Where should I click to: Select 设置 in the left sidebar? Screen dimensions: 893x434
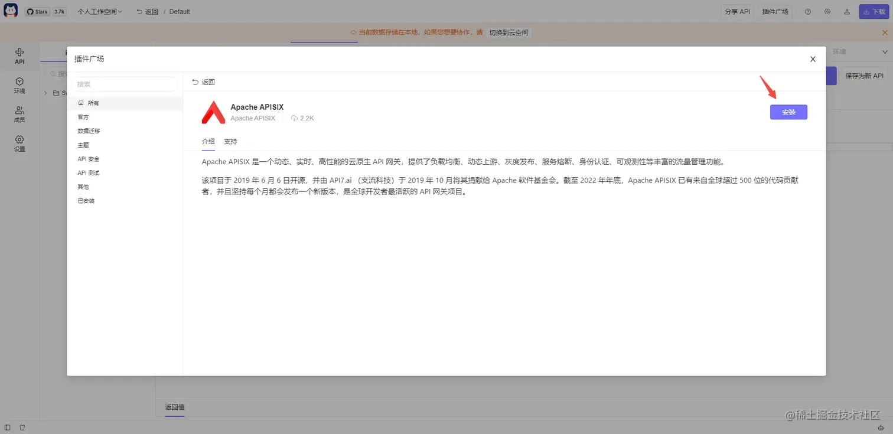tap(19, 143)
